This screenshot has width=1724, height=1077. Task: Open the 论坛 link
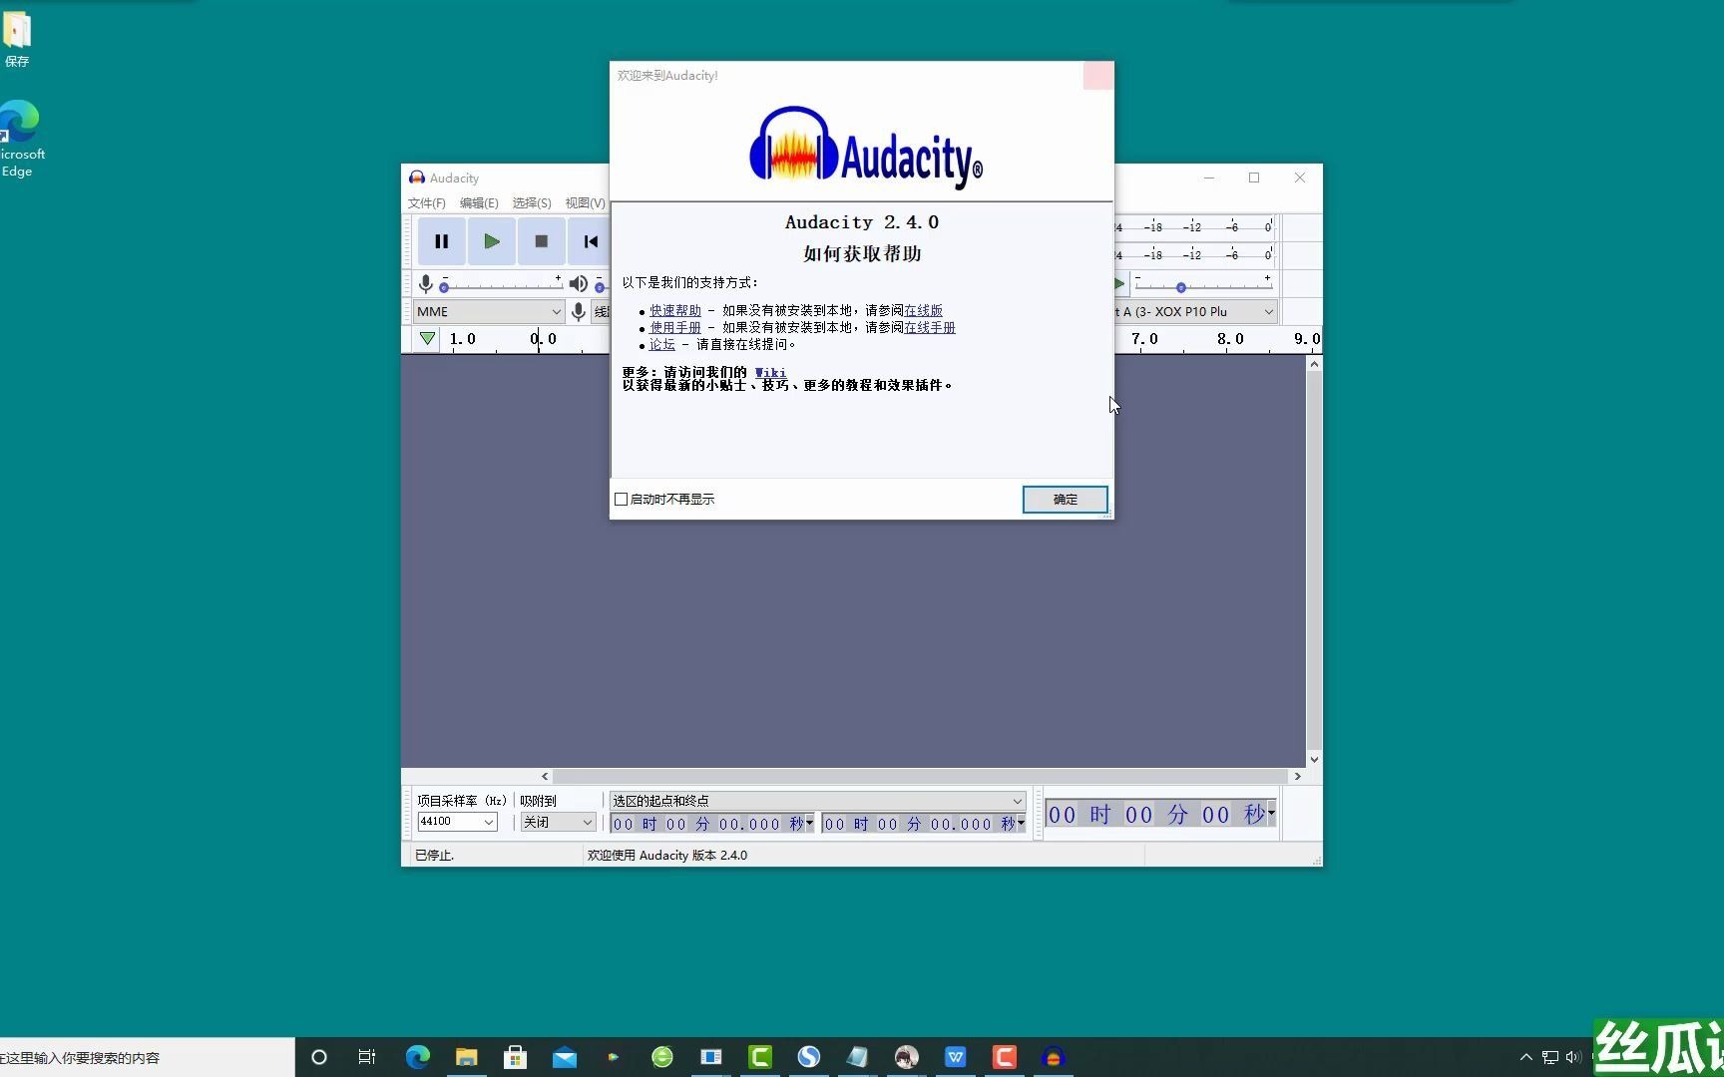pyautogui.click(x=662, y=344)
